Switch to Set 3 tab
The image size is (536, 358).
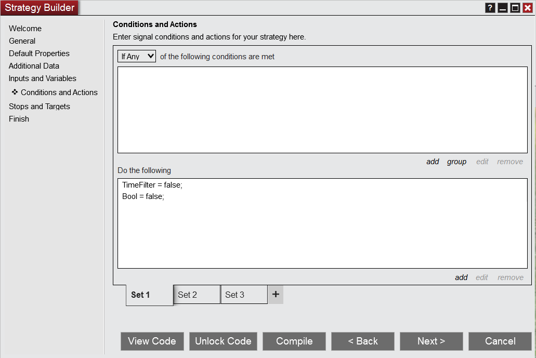coord(244,295)
